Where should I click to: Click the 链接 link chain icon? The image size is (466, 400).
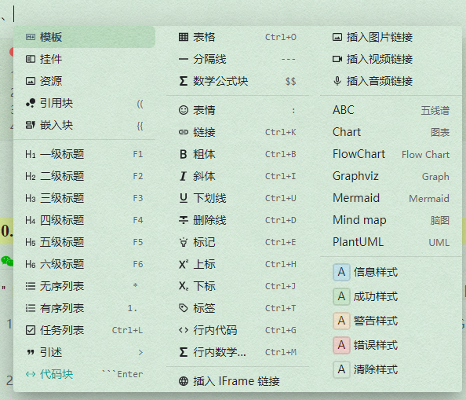184,132
